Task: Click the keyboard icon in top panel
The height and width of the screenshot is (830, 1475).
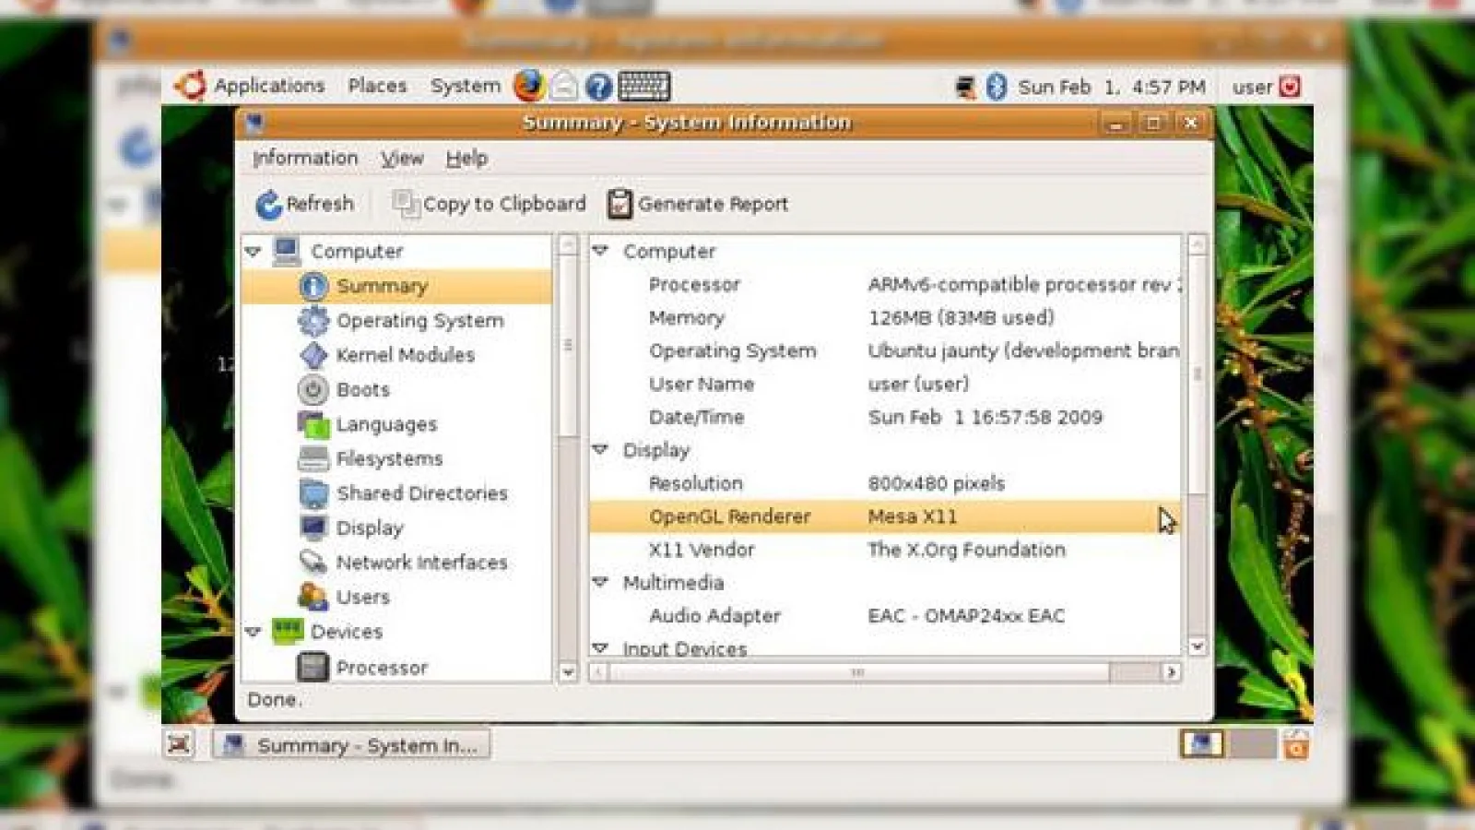Action: (643, 87)
